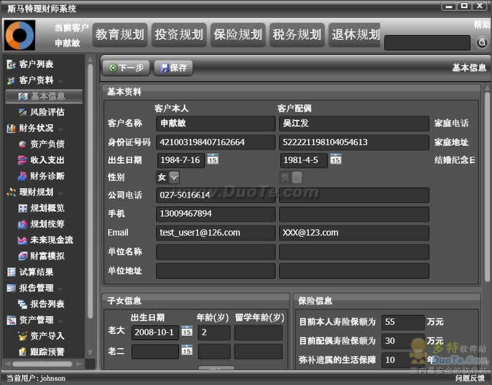The image size is (492, 385).
Task: Open the 性别 dropdown showing 女
Action: (x=174, y=177)
